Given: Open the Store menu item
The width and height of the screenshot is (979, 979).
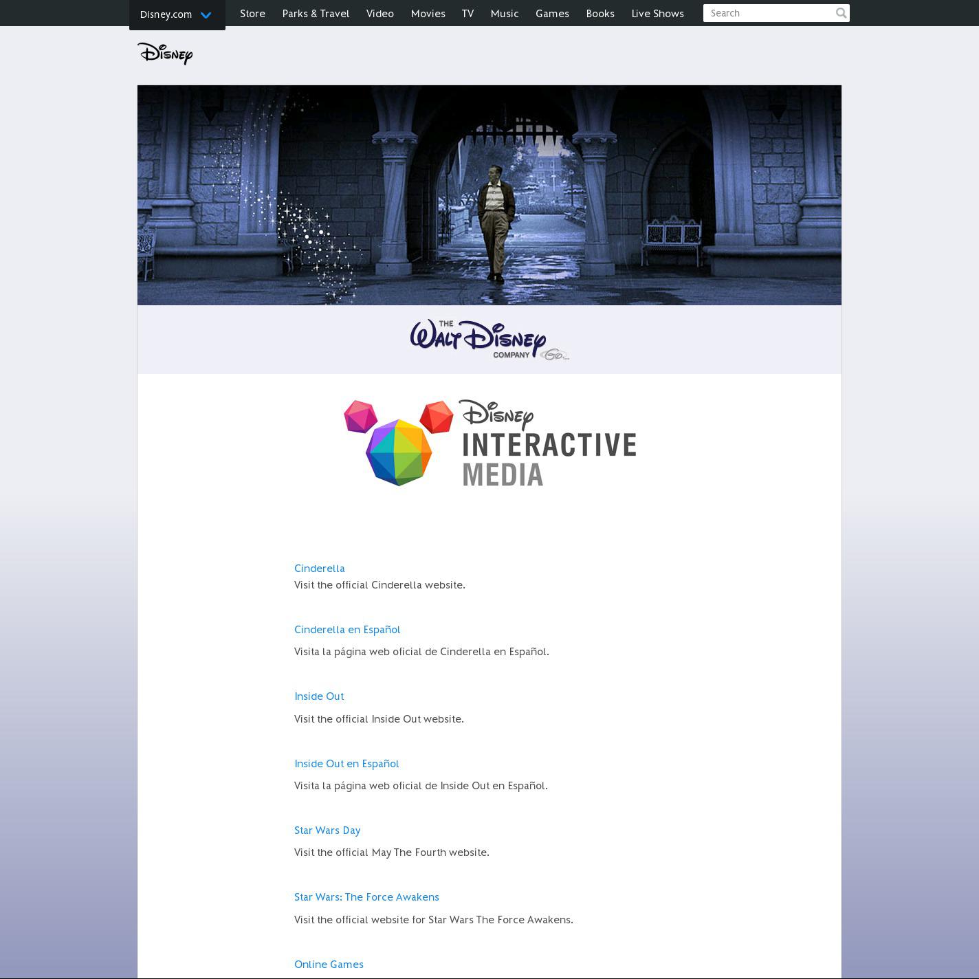Looking at the screenshot, I should click(252, 14).
